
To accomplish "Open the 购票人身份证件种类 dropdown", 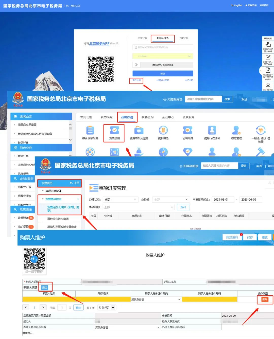I will (x=156, y=299).
